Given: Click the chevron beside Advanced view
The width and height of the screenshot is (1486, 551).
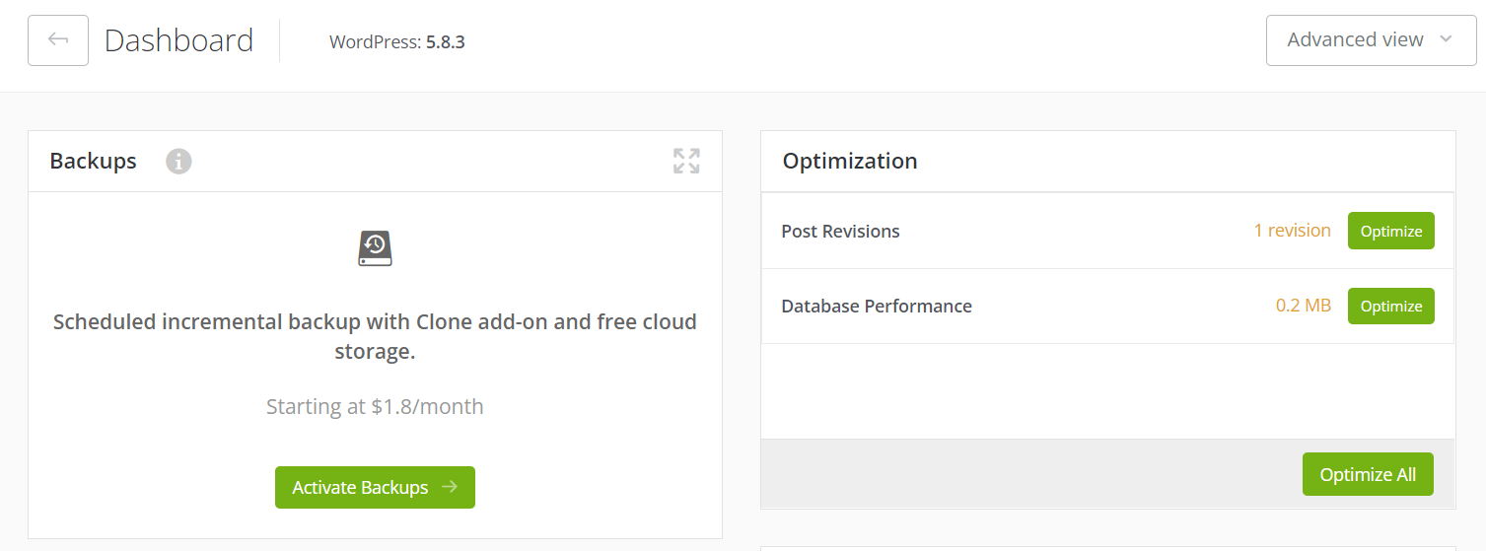Looking at the screenshot, I should tap(1446, 39).
